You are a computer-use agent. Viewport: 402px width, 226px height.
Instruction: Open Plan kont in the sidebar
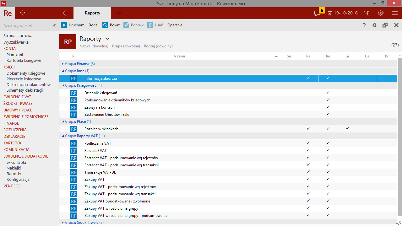coord(15,55)
